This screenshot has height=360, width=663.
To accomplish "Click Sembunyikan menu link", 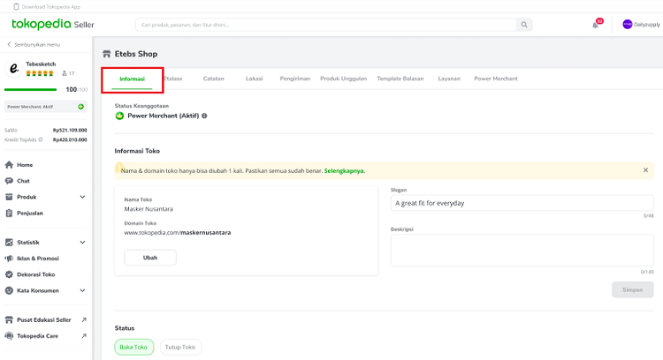I will [x=37, y=44].
